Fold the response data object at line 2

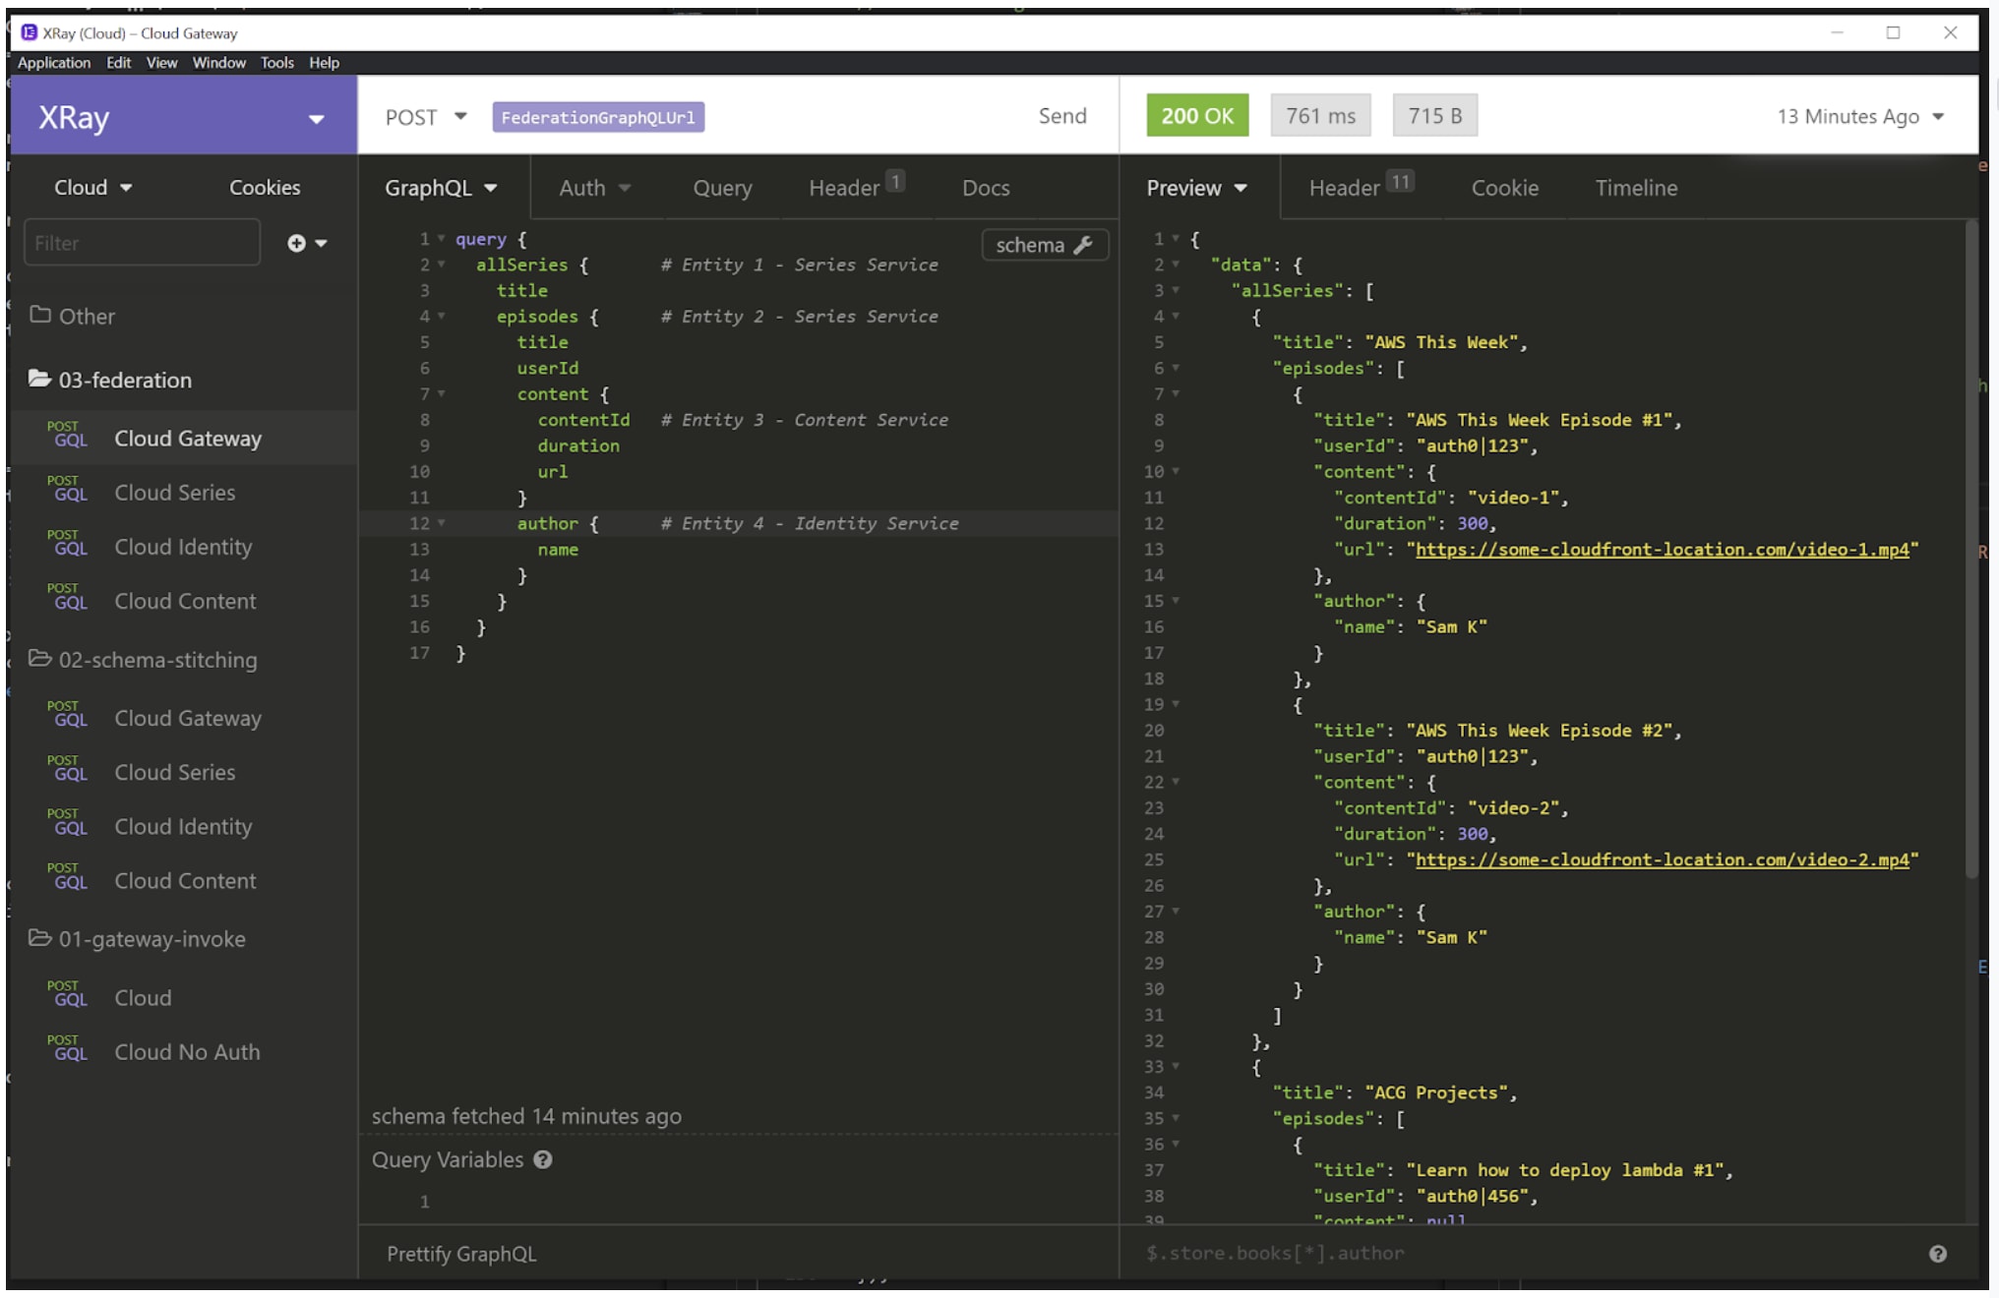click(x=1176, y=265)
